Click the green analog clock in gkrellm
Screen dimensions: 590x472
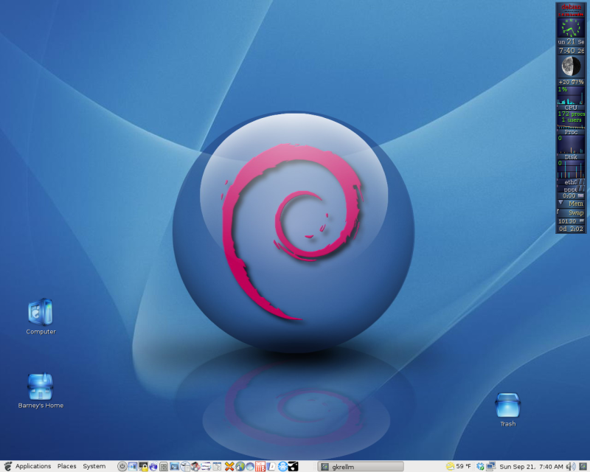coord(571,28)
